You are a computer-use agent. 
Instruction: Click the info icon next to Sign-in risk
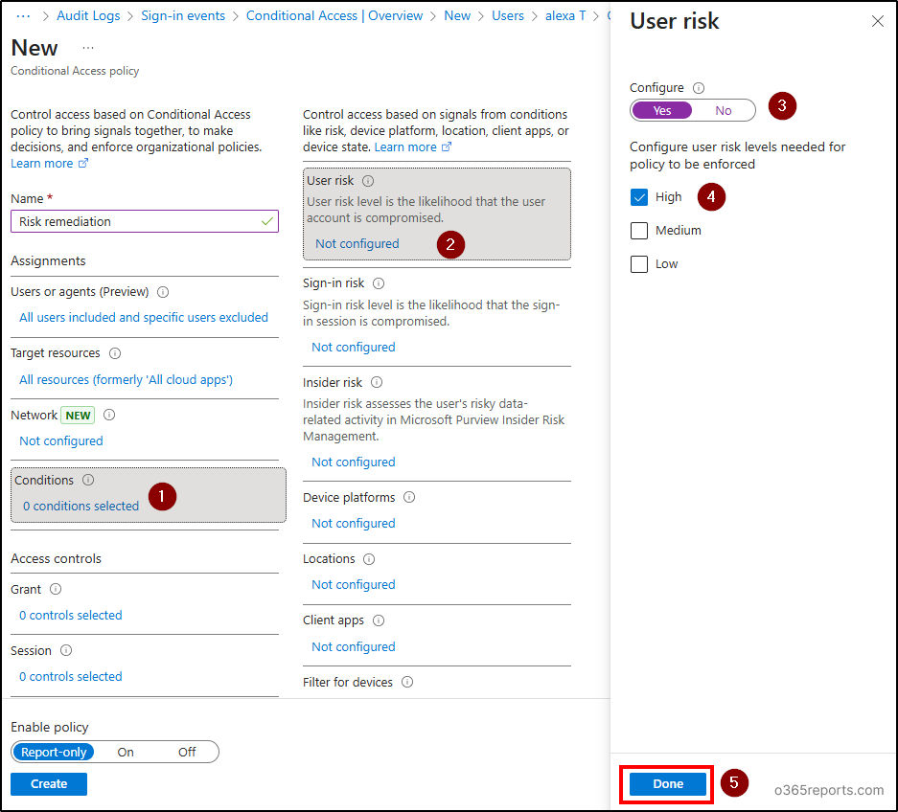380,282
